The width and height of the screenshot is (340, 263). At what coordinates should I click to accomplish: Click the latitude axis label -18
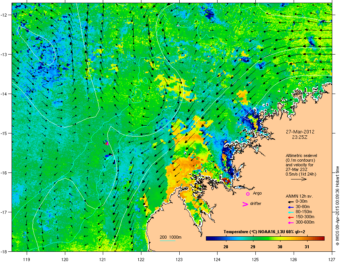click(4, 251)
